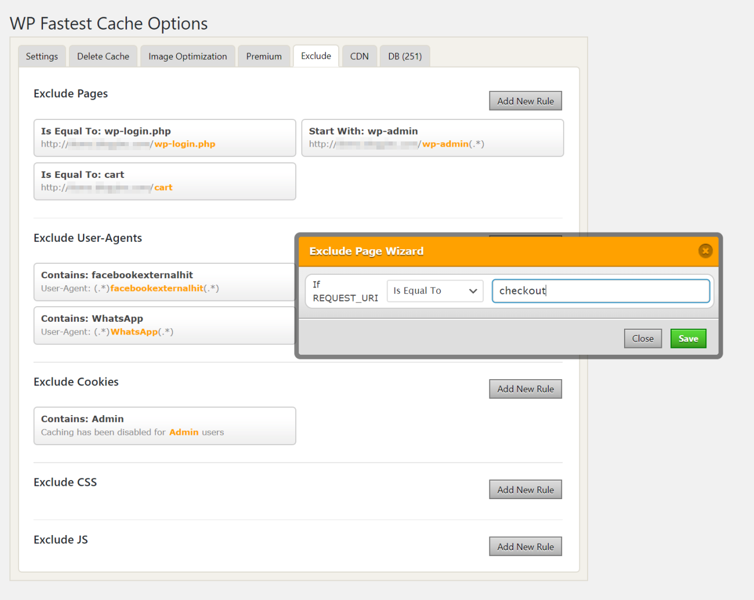754x600 pixels.
Task: Click the Exclude tab
Action: [316, 56]
